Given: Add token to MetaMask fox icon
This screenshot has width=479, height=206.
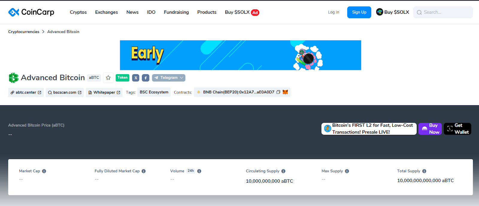Looking at the screenshot, I should point(285,92).
